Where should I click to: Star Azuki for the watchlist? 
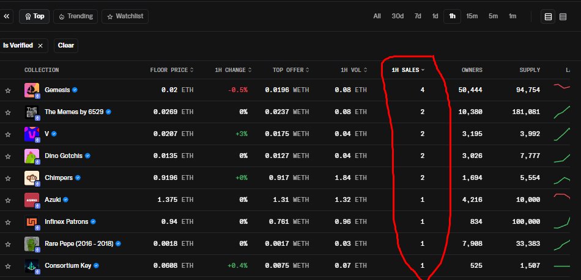(8, 200)
